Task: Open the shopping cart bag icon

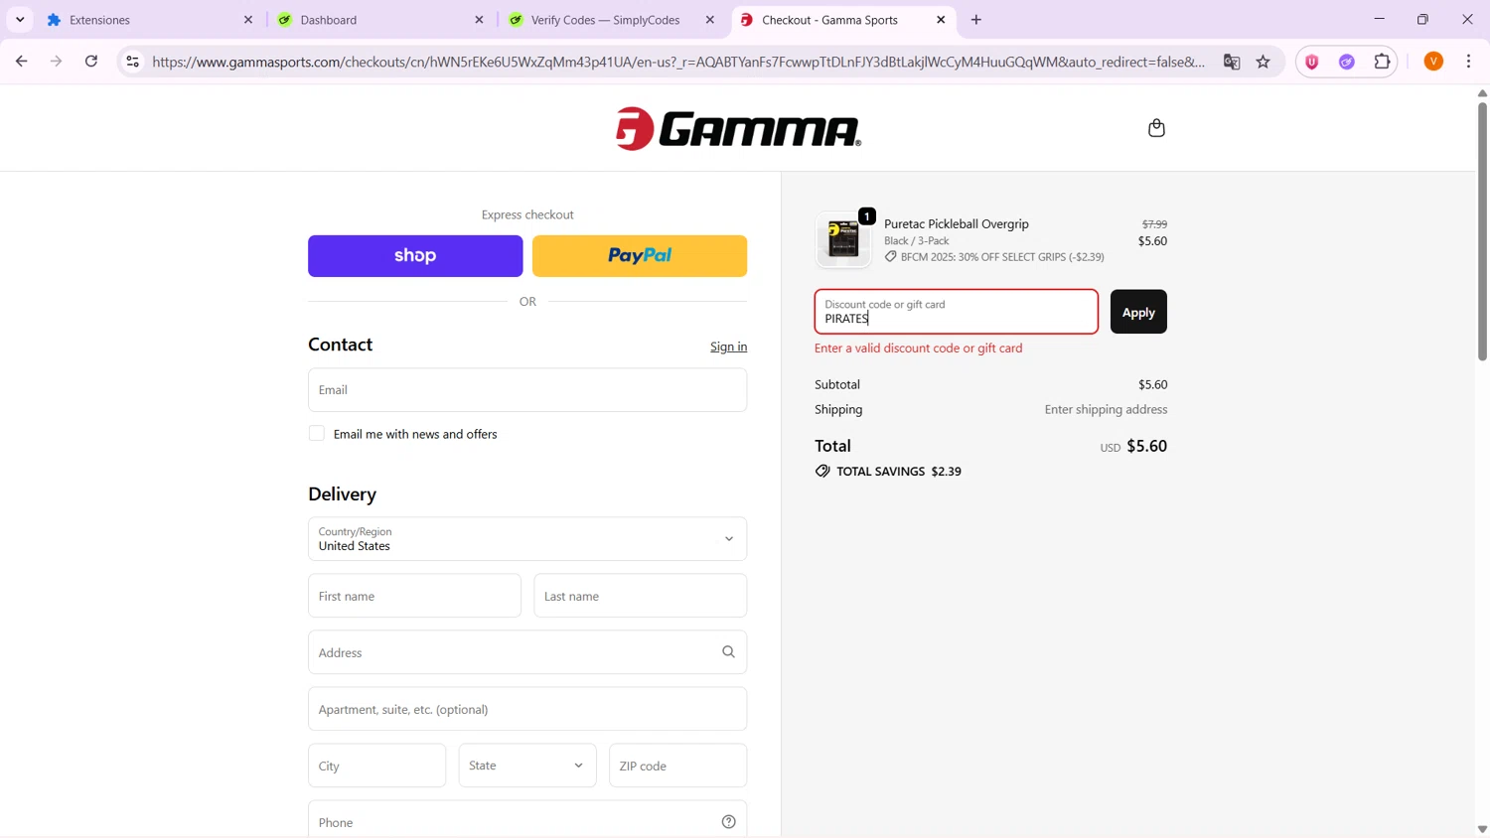Action: (1156, 128)
